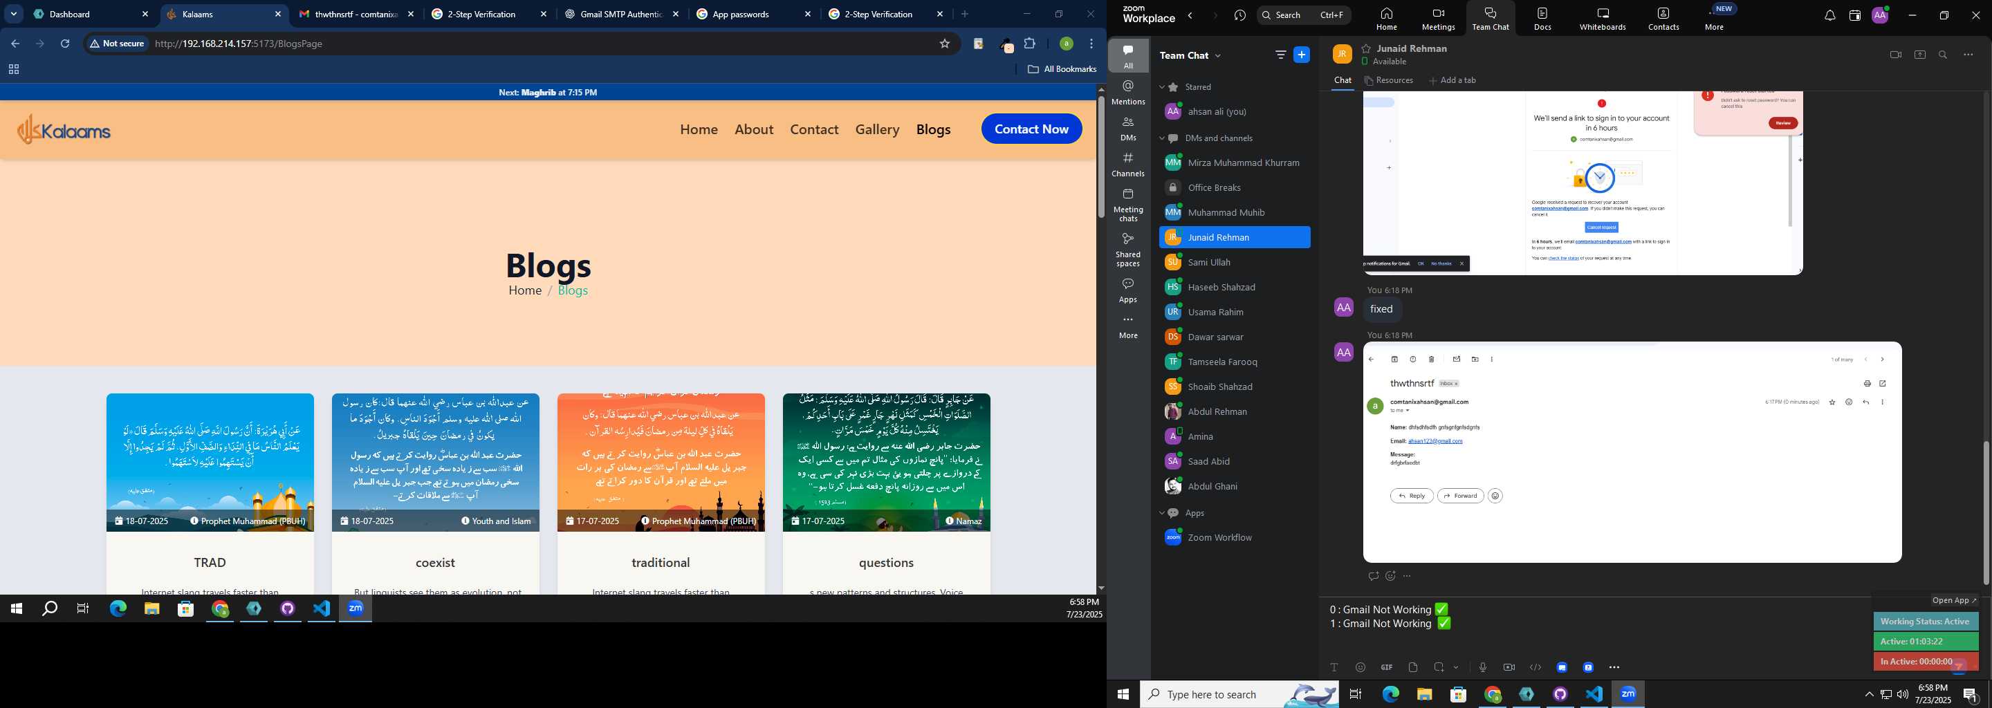The width and height of the screenshot is (1992, 708).
Task: Click the share screen icon in the chat header
Action: (1919, 55)
